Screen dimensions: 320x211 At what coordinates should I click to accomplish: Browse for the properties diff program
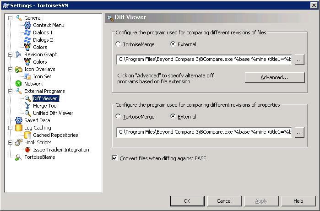click(299, 133)
